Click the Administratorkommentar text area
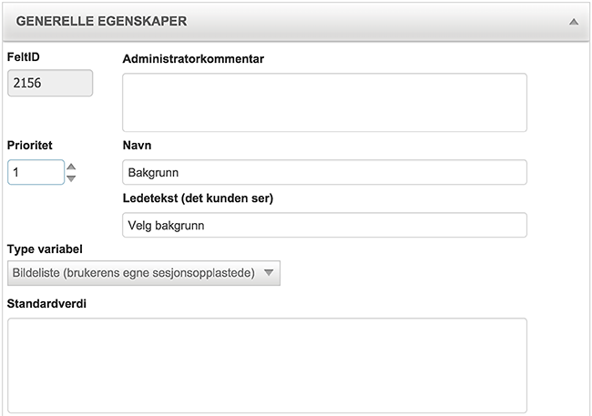 pyautogui.click(x=325, y=103)
